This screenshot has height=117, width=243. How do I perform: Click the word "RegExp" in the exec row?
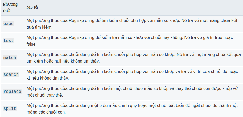[x=77, y=21]
